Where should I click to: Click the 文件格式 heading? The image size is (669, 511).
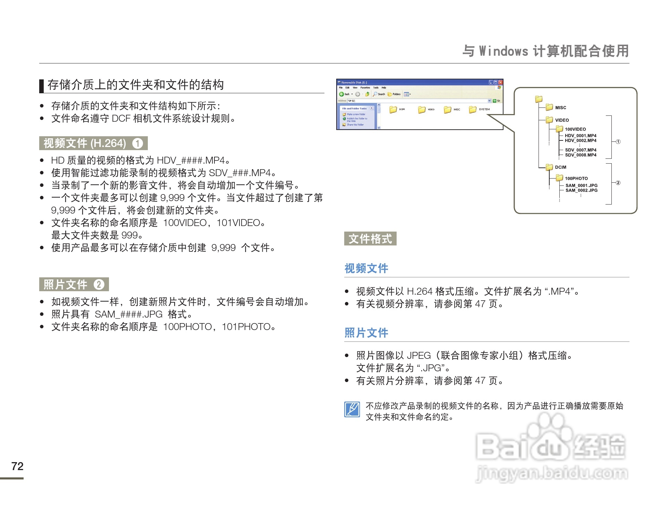(x=370, y=239)
